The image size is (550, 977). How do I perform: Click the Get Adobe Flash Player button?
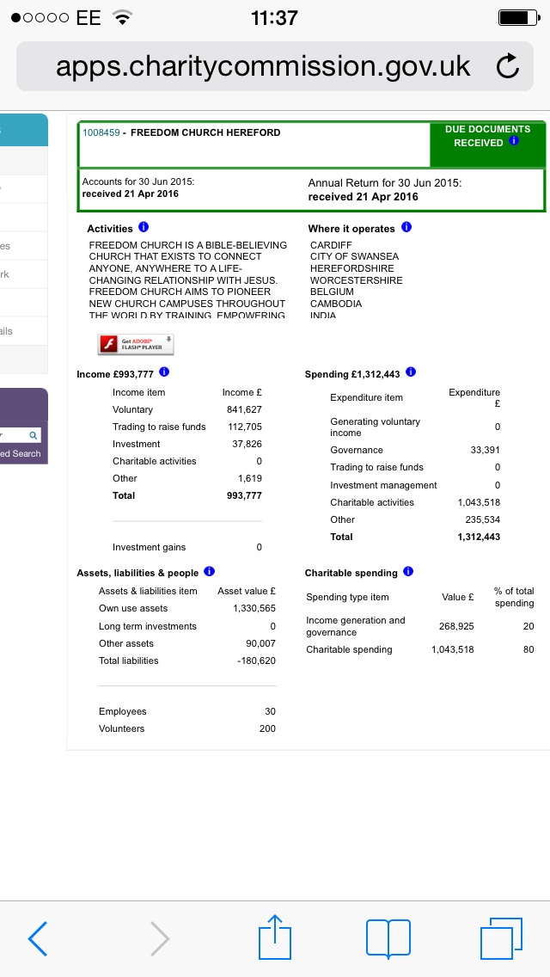pyautogui.click(x=136, y=344)
